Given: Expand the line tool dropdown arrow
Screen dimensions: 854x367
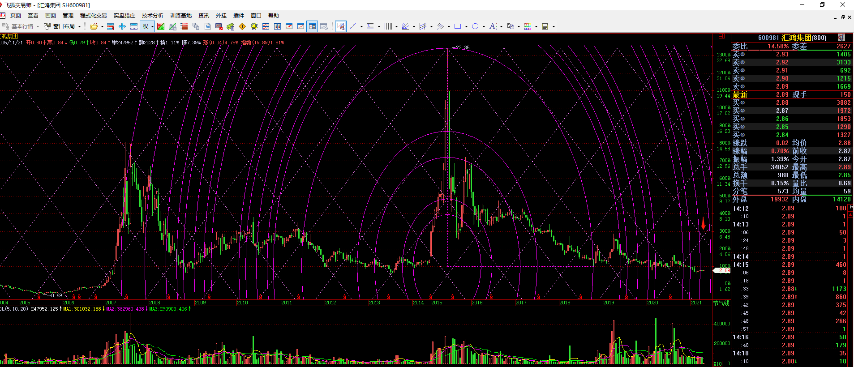Looking at the screenshot, I should [361, 27].
